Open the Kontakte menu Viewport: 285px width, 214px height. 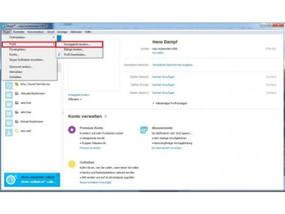click(x=19, y=32)
